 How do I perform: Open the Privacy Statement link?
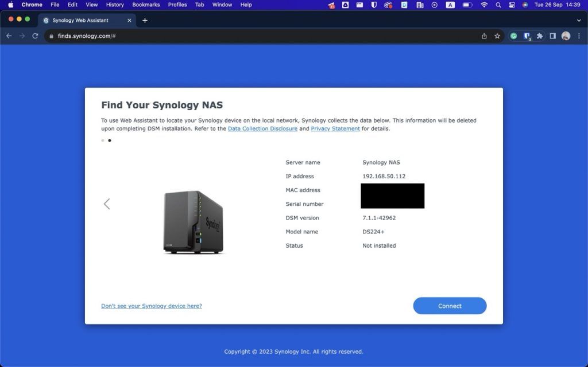335,128
